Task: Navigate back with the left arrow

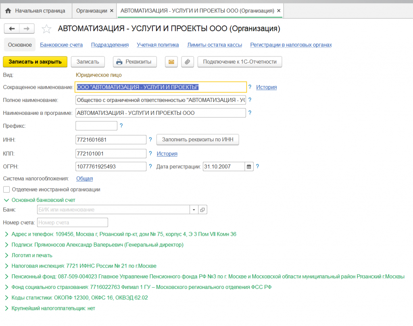Action: point(12,29)
